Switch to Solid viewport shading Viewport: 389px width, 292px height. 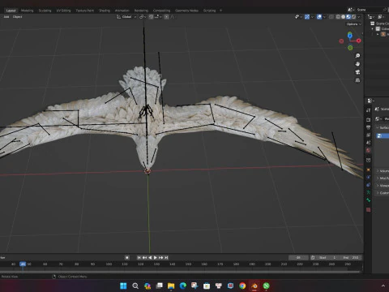tap(344, 17)
